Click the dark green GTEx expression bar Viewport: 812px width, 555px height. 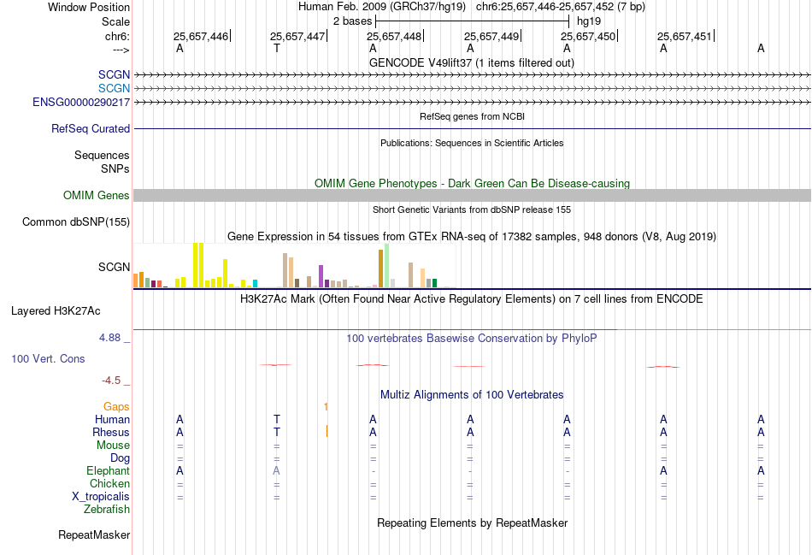coord(434,283)
